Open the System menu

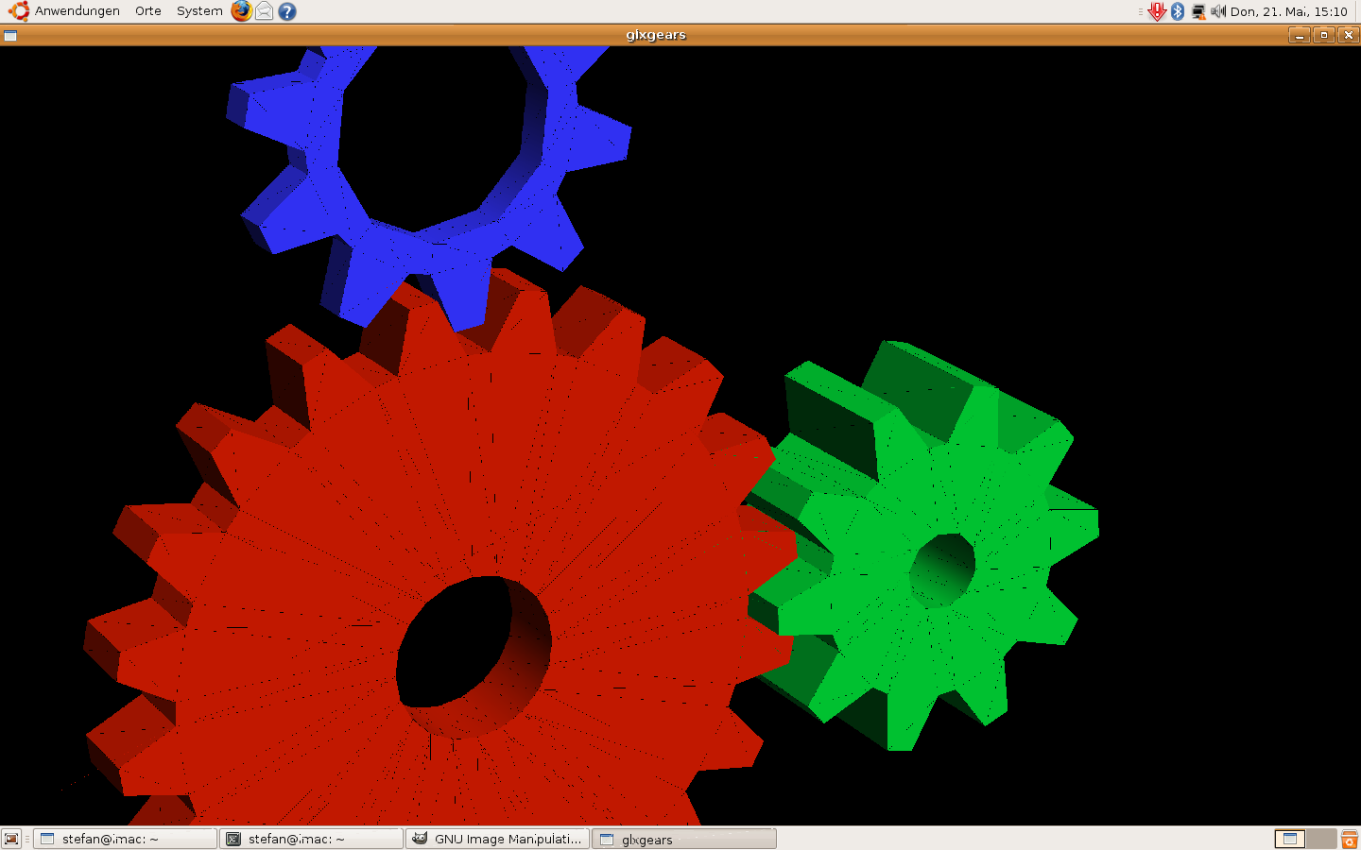point(199,11)
